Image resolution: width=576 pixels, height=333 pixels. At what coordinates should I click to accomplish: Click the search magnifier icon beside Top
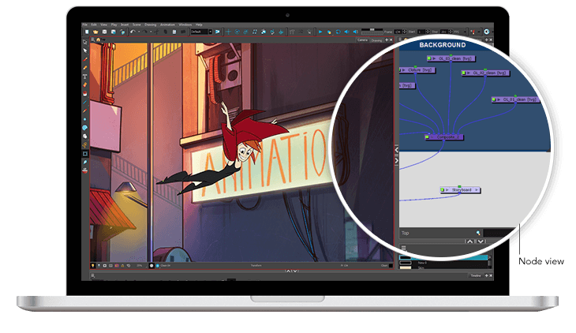pyautogui.click(x=478, y=233)
